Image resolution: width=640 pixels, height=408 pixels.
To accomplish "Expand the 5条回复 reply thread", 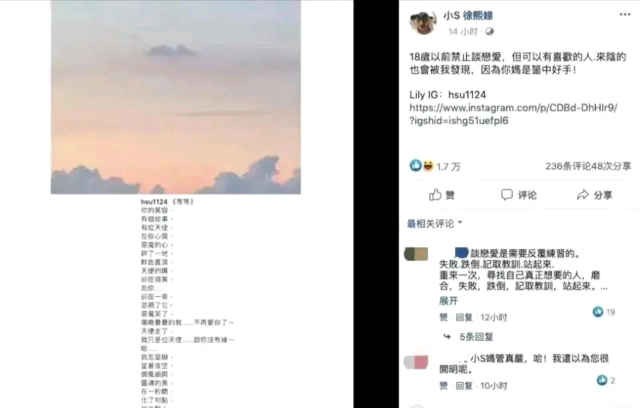I will tap(476, 337).
